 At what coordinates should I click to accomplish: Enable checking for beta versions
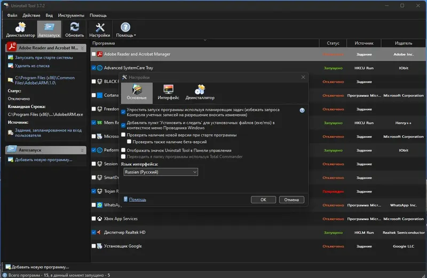tap(129, 142)
